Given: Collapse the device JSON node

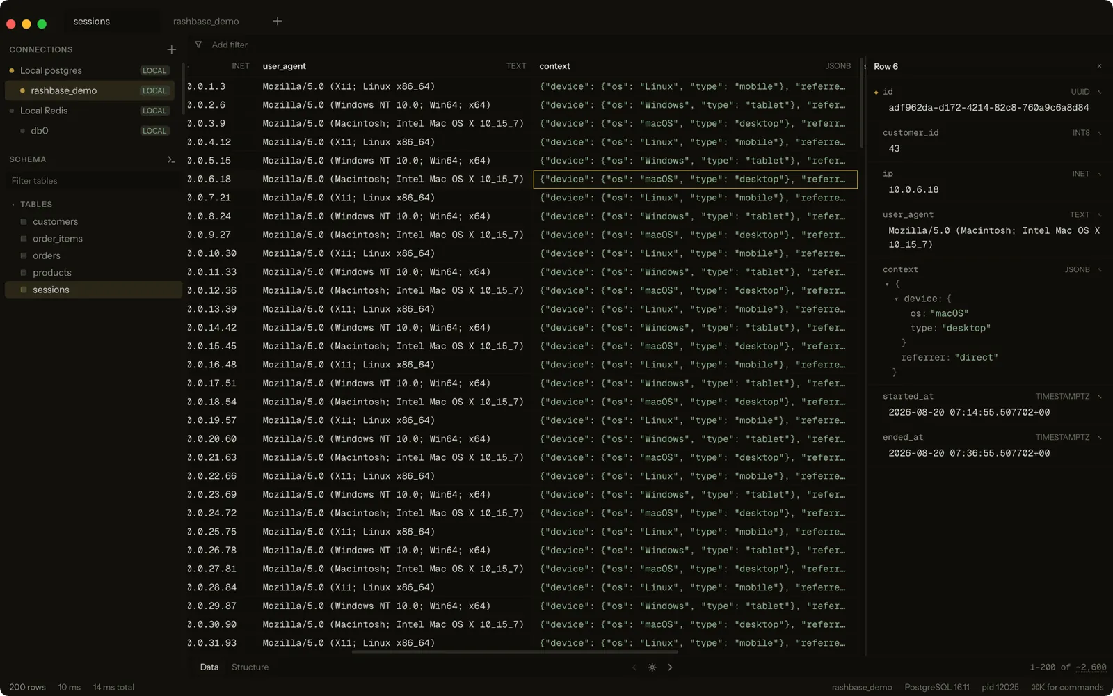Looking at the screenshot, I should tap(896, 299).
